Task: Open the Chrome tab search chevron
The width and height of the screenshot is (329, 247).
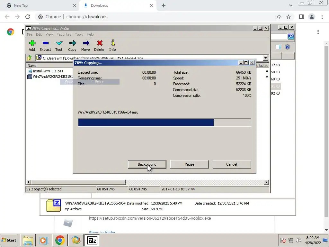Action: point(290,5)
